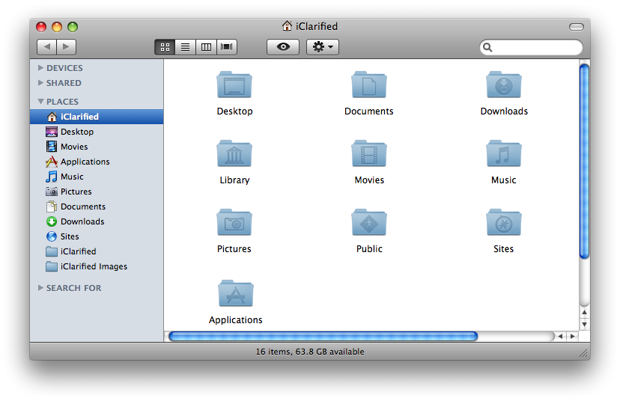The width and height of the screenshot is (620, 401).
Task: Open the Library folder icon
Action: [x=234, y=154]
